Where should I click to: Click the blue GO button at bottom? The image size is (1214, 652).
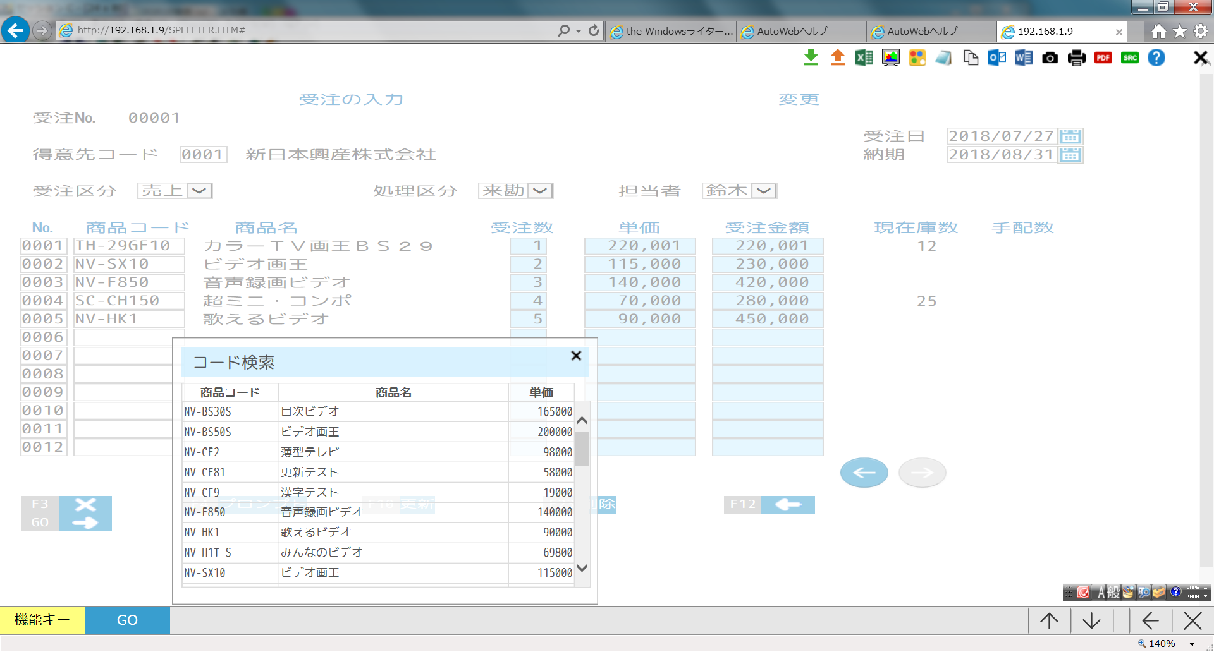[127, 620]
